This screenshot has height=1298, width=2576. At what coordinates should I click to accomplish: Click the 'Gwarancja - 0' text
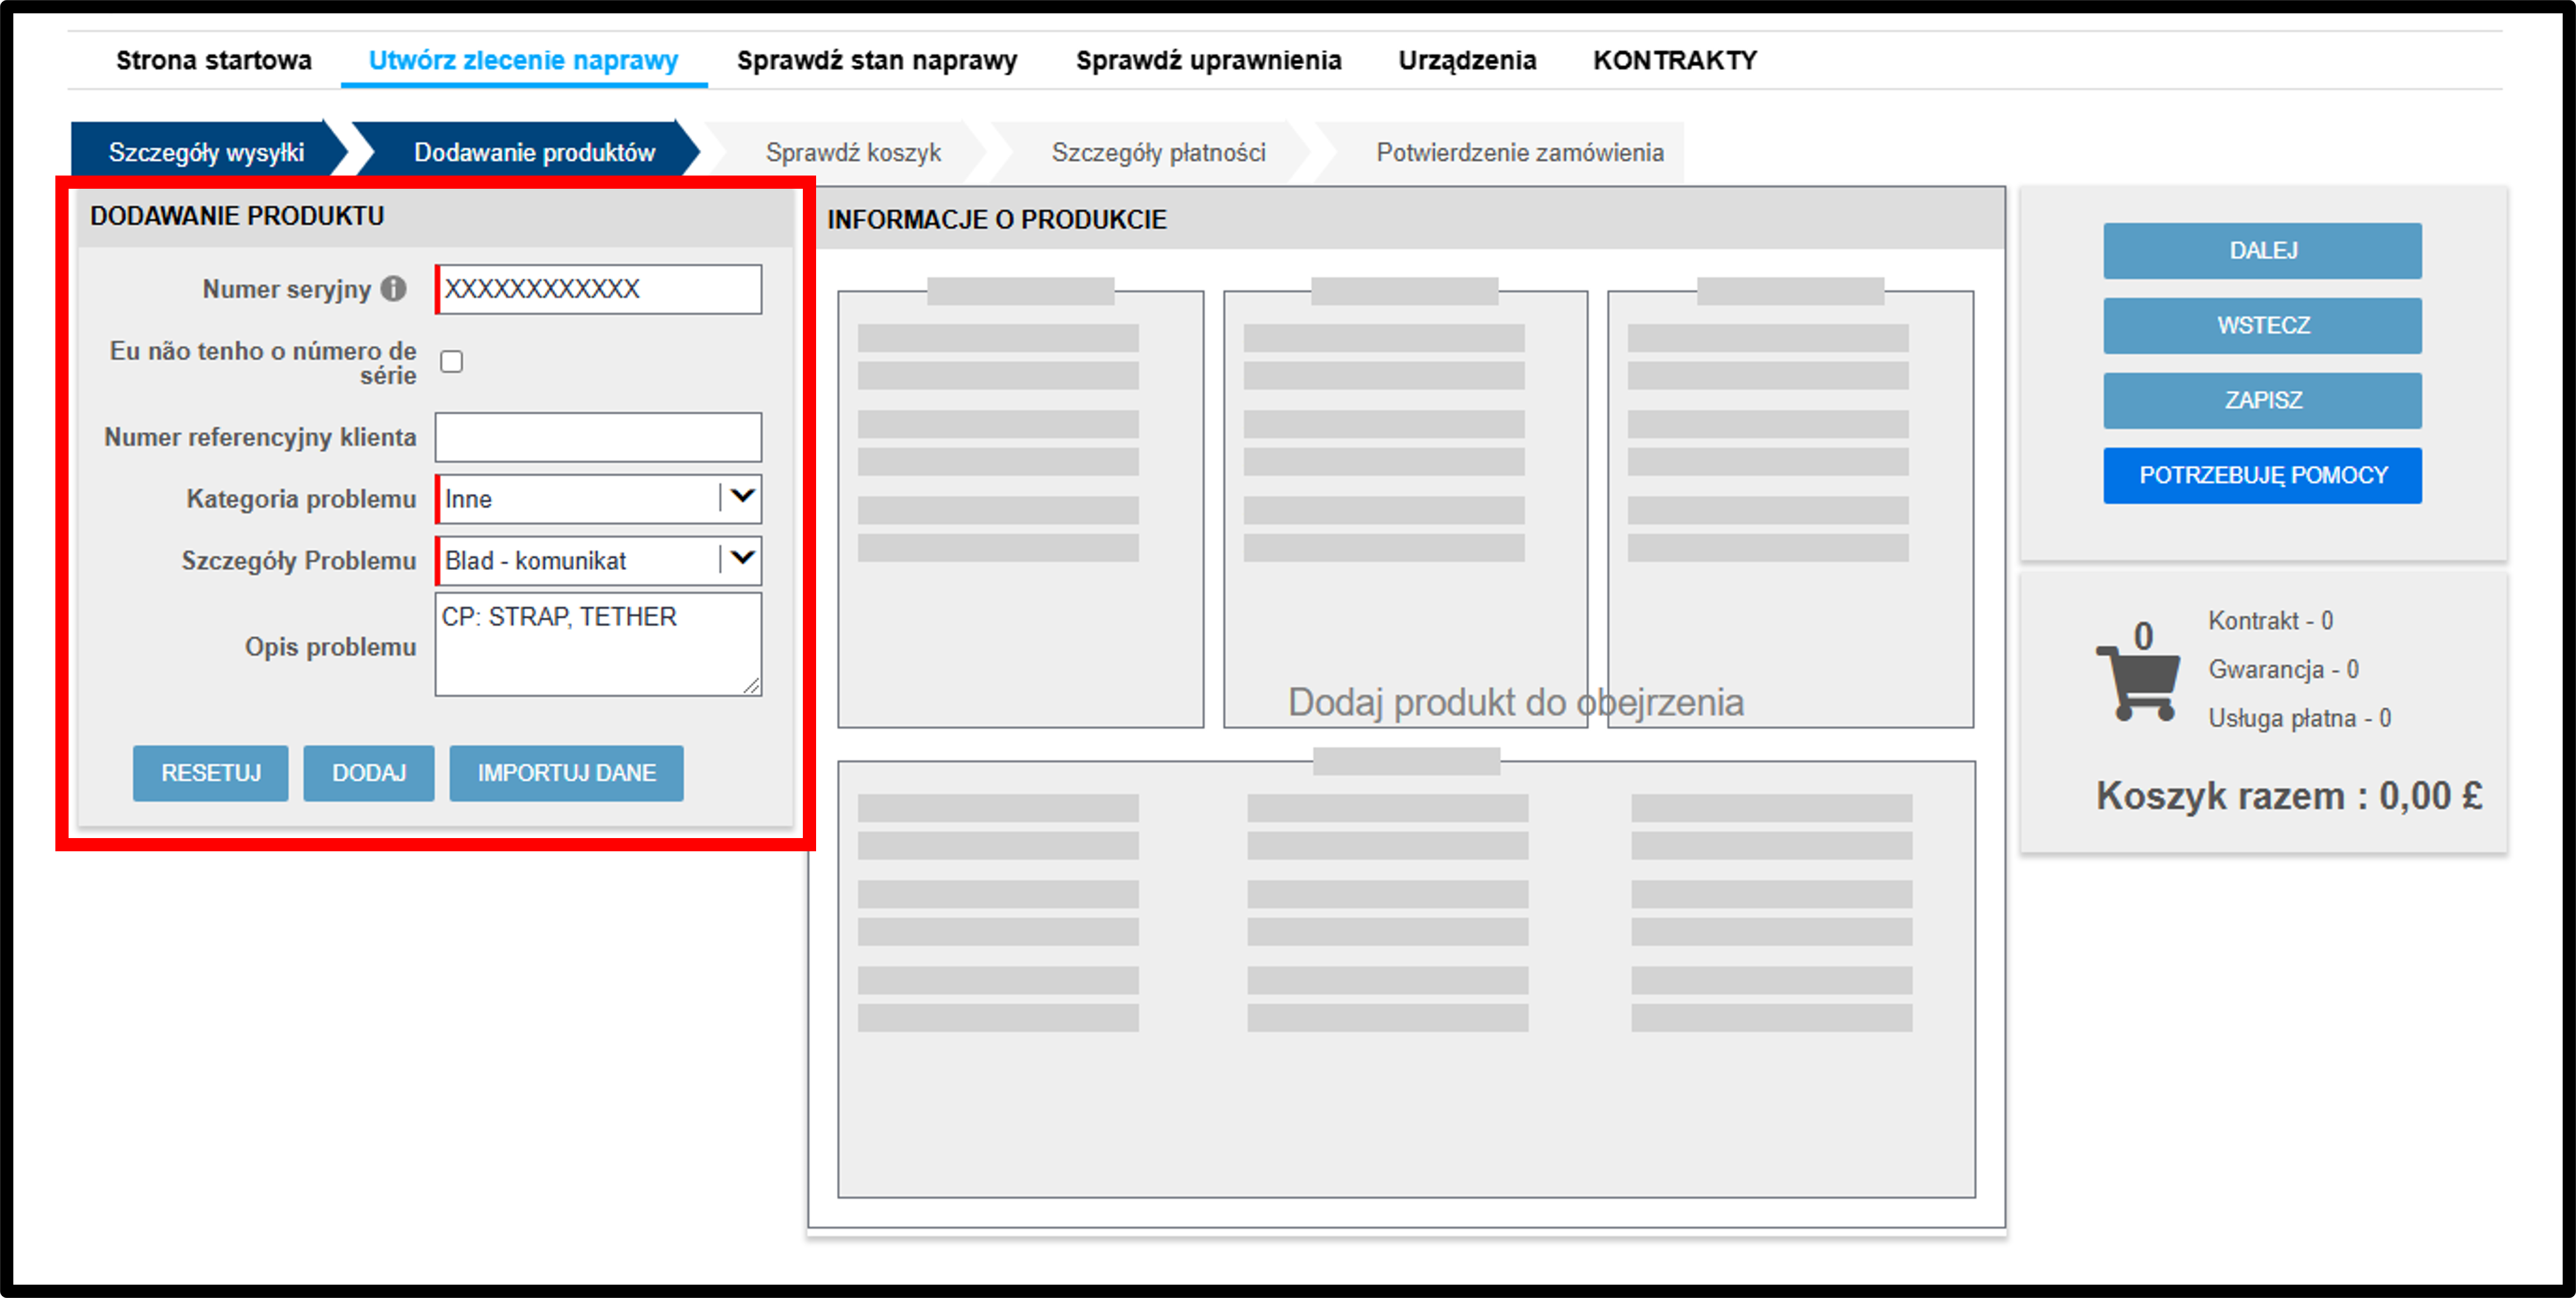tap(2283, 669)
